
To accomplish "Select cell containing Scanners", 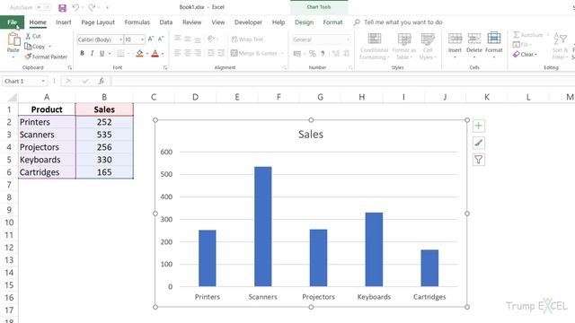I will [x=47, y=135].
